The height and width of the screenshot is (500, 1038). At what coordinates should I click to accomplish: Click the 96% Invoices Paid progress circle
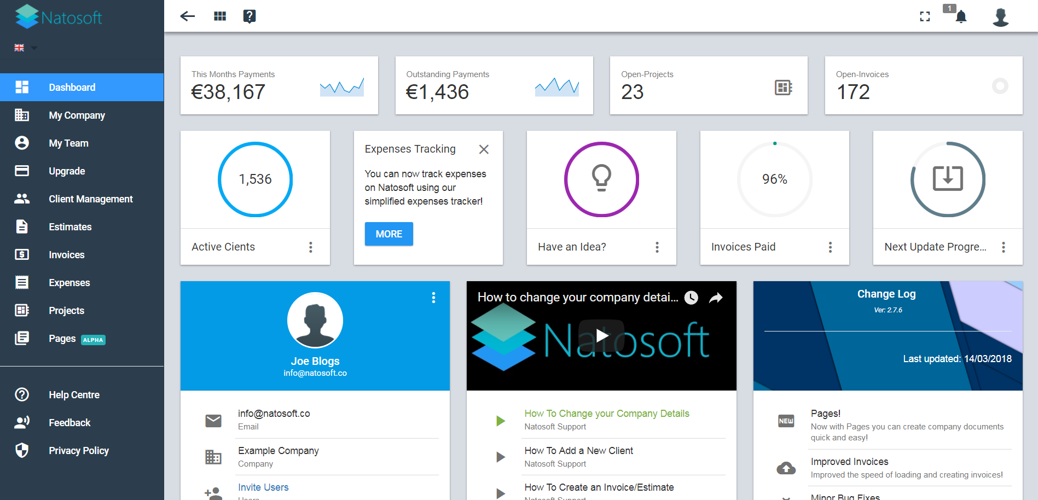point(775,179)
